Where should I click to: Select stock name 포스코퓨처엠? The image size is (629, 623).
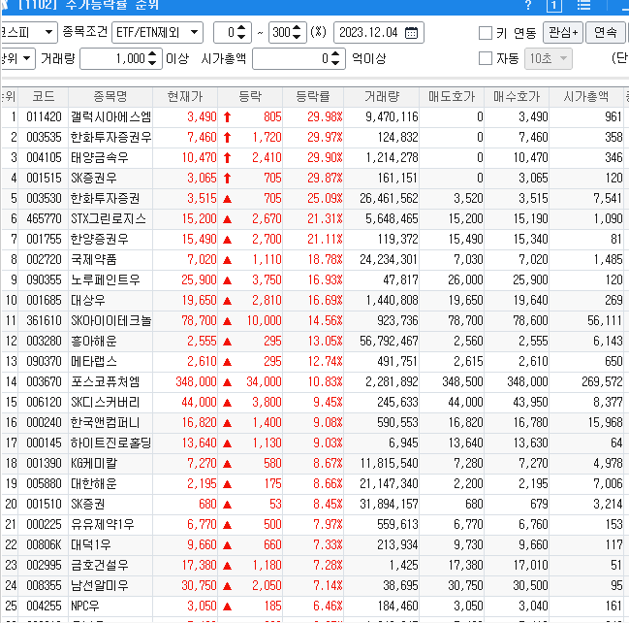pos(106,381)
